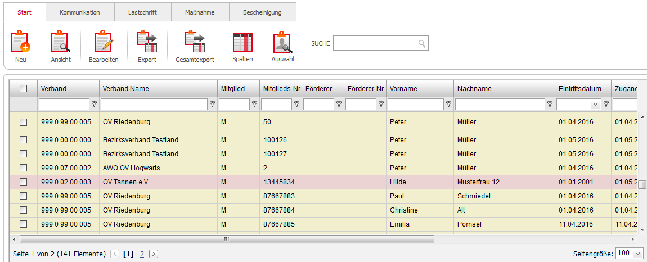Viewport: 647px width, 262px height.
Task: Check the Christine Alt row
Action: point(24,210)
